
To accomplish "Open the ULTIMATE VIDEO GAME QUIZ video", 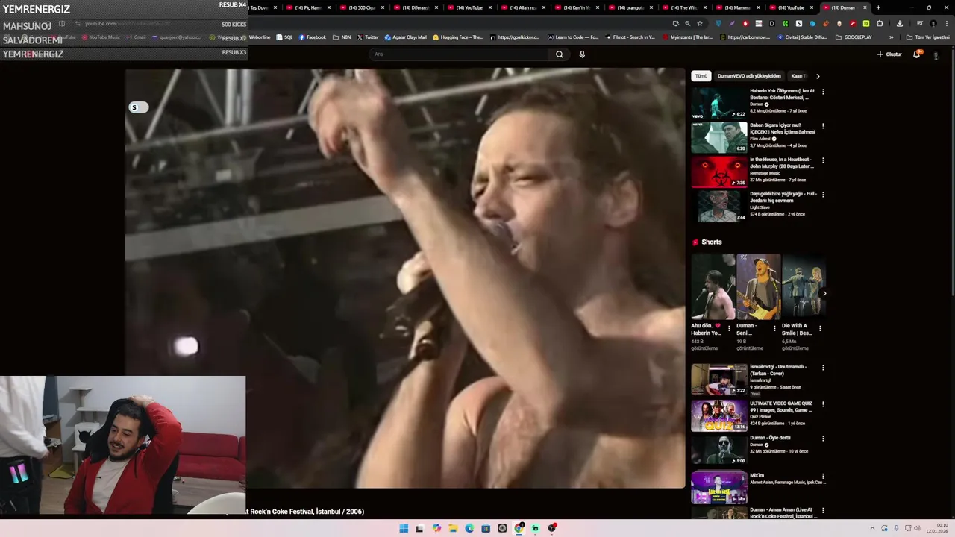I will [718, 416].
